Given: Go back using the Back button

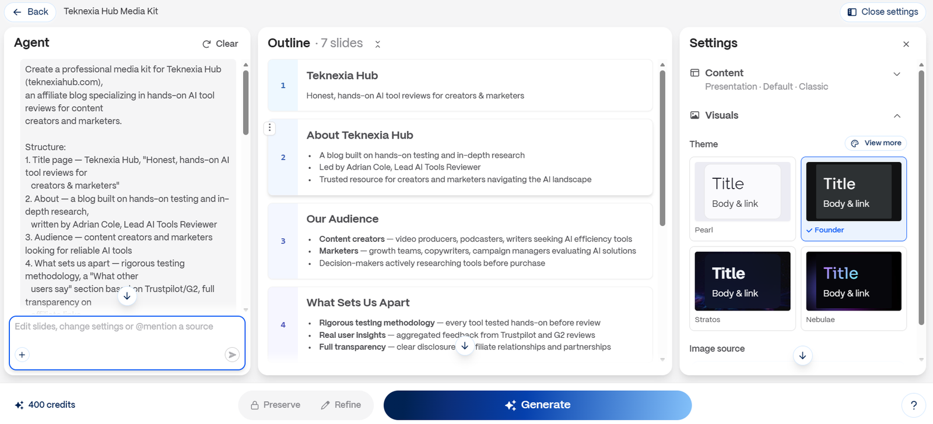Looking at the screenshot, I should click(30, 12).
